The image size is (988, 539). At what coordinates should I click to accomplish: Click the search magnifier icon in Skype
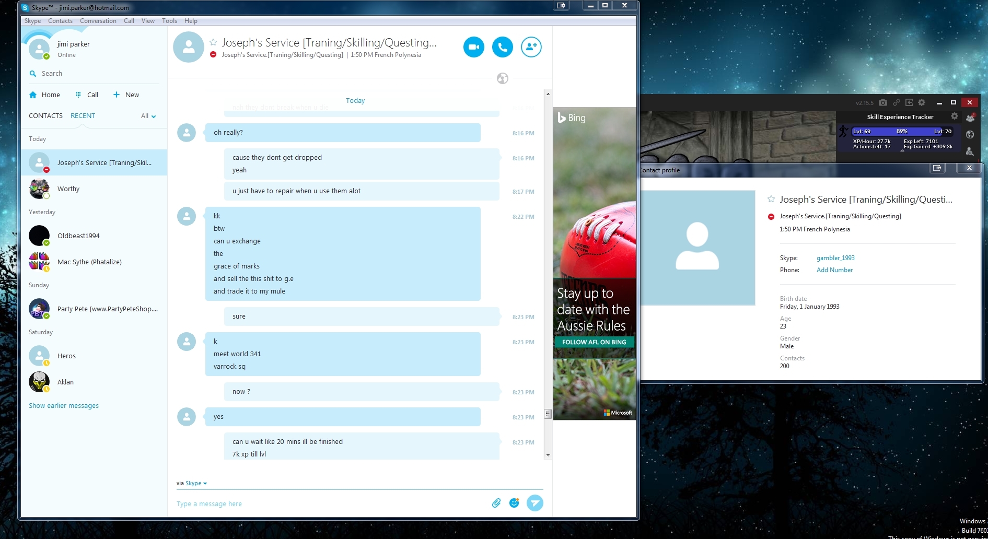33,74
